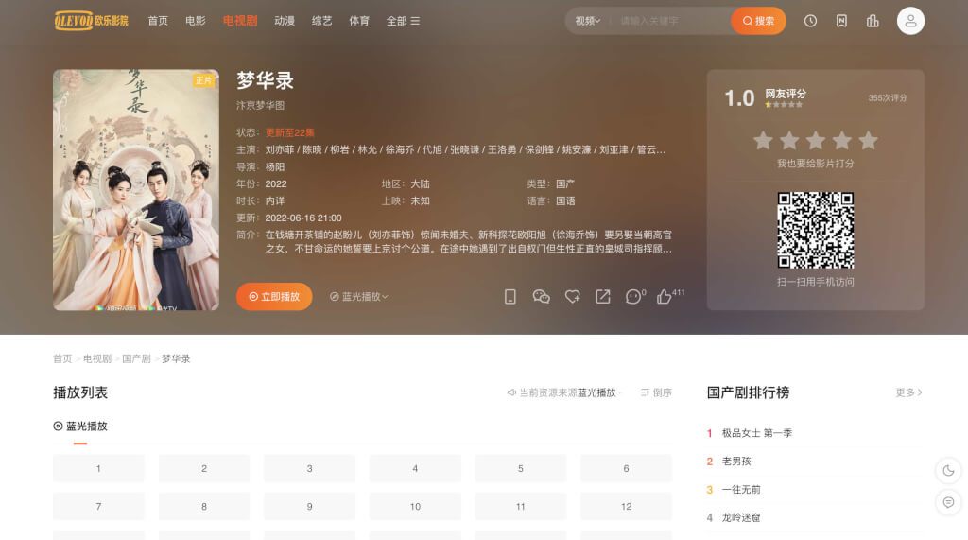Screen dimensions: 968x540
Task: Rate the show one star
Action: pos(763,141)
